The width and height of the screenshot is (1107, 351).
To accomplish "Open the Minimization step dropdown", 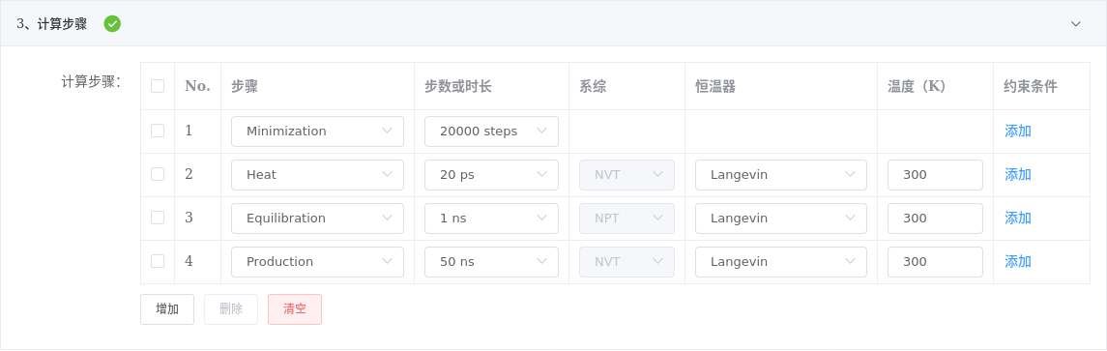I will (318, 132).
